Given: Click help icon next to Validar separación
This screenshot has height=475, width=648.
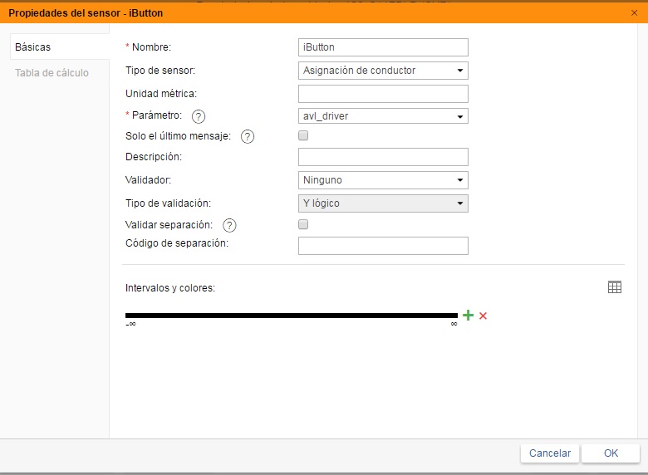Looking at the screenshot, I should coord(230,225).
